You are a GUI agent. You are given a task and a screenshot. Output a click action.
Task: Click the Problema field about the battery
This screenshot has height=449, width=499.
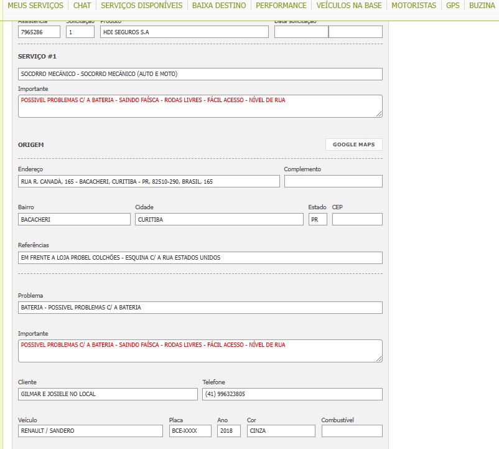pos(200,308)
